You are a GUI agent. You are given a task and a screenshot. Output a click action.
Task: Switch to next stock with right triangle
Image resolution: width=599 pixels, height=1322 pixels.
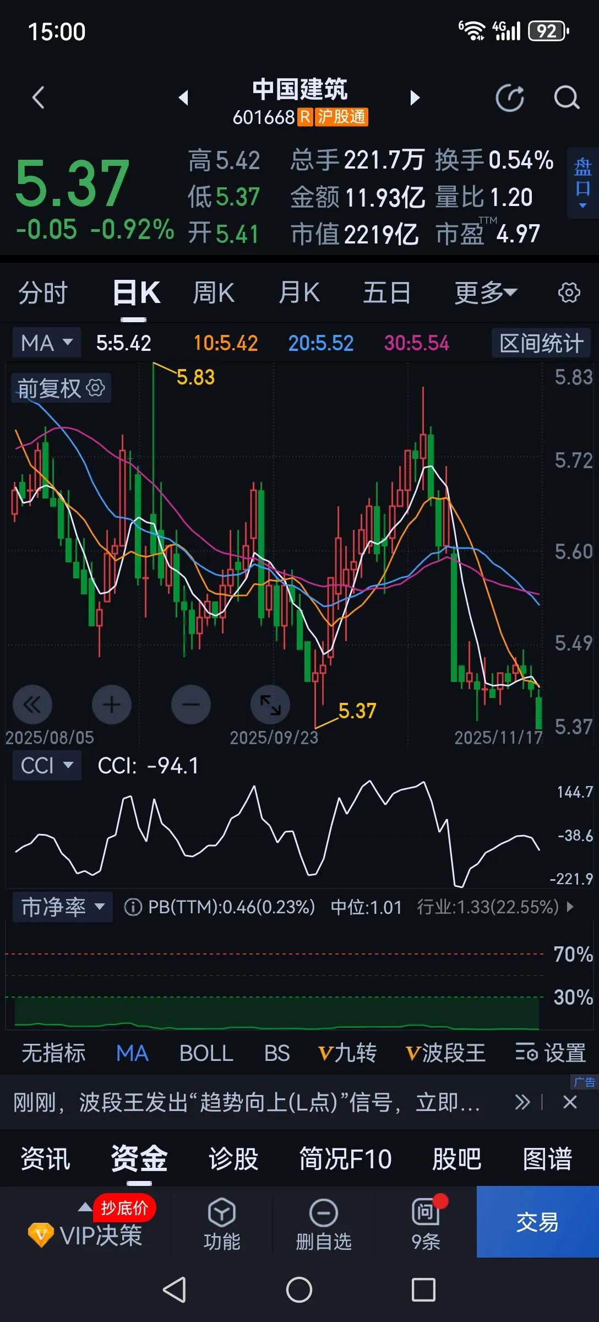[x=415, y=98]
